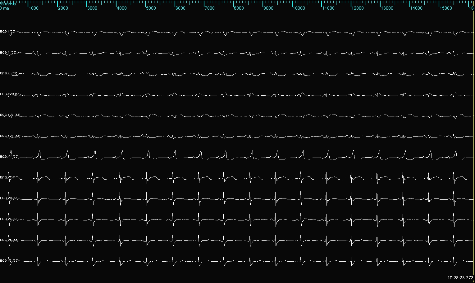Click the 3000 ms mark on time ruler

(92, 8)
